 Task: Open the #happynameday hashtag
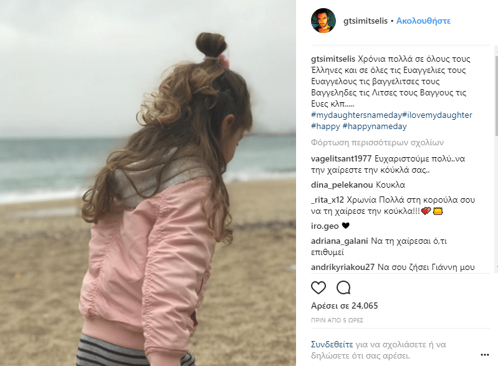375,126
